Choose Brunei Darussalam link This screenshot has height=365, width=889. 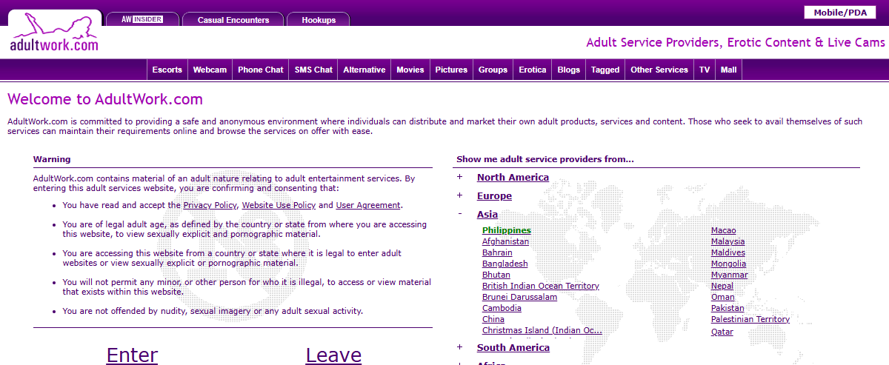coord(519,297)
